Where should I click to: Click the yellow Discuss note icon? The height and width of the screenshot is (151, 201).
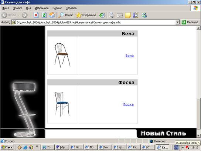tap(128, 15)
